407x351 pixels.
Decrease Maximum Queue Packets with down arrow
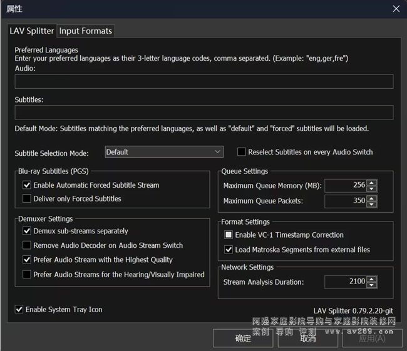372,205
